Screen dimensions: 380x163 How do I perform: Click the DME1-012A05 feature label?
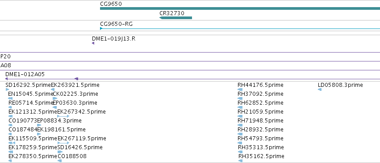(x=25, y=74)
